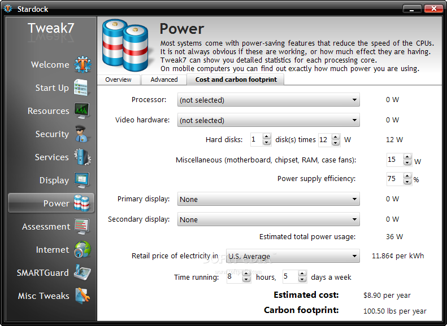Increase the hard disk count

tap(267, 136)
